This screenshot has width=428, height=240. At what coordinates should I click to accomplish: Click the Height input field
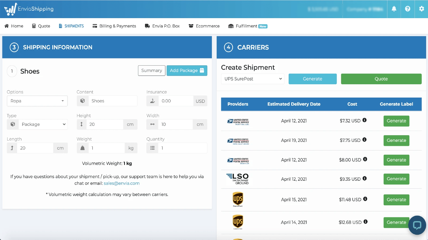pos(105,124)
